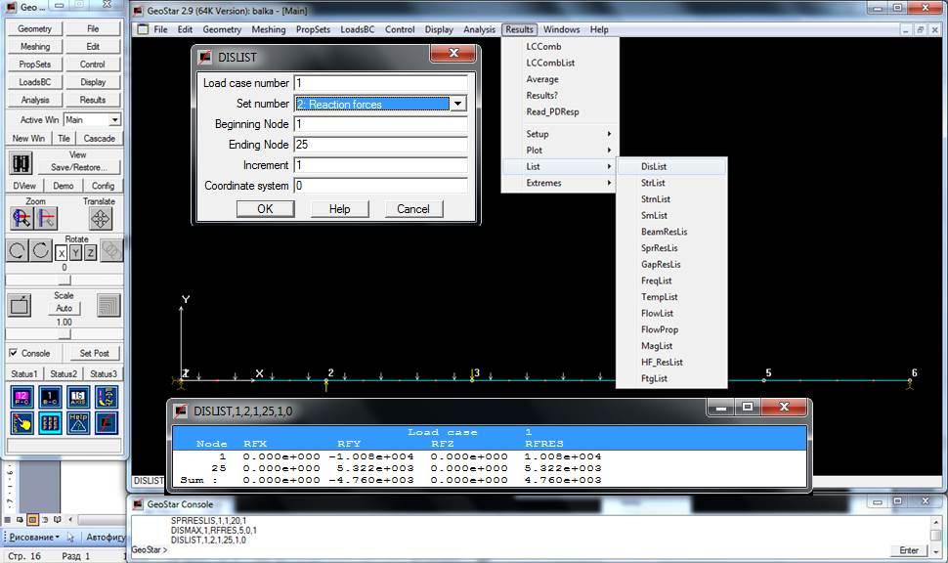Click the DView button
Viewport: 948px width, 563px height.
pyautogui.click(x=24, y=186)
